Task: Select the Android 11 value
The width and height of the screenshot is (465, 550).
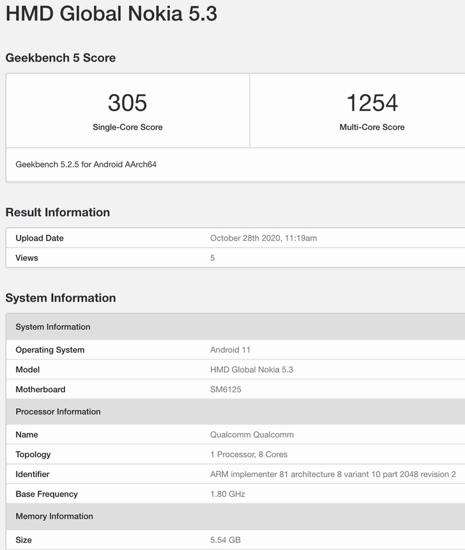Action: pyautogui.click(x=230, y=350)
